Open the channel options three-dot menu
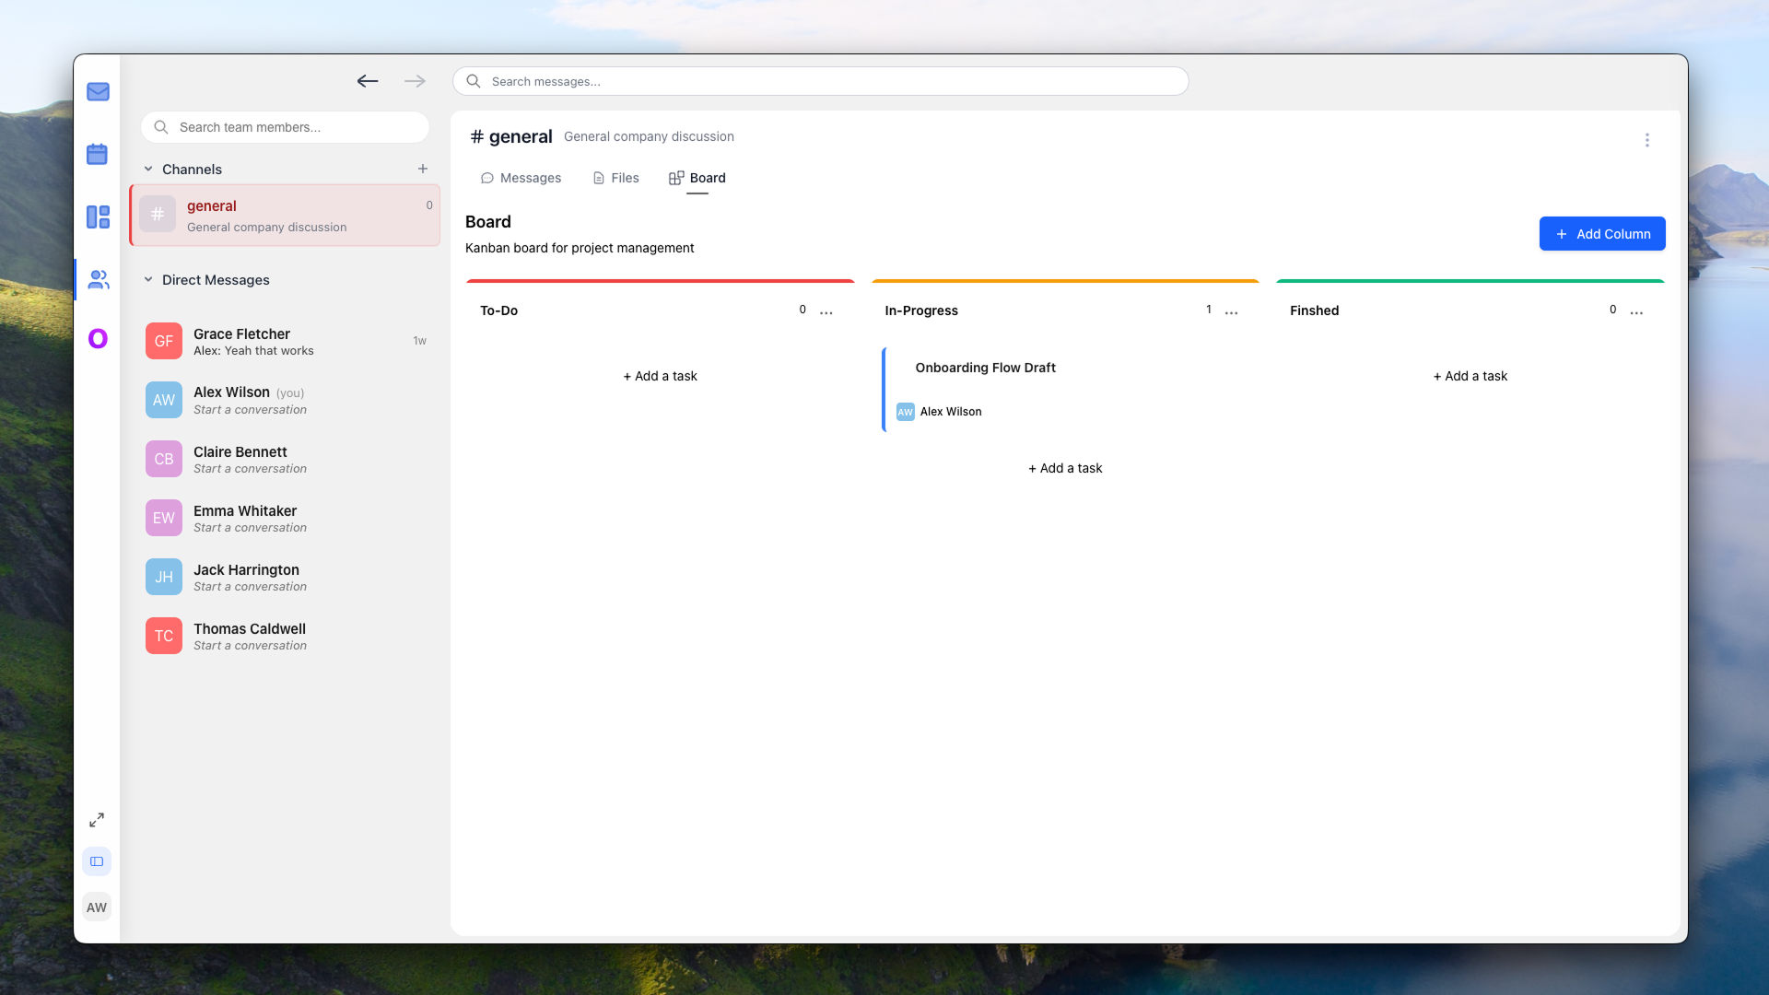 point(1647,140)
